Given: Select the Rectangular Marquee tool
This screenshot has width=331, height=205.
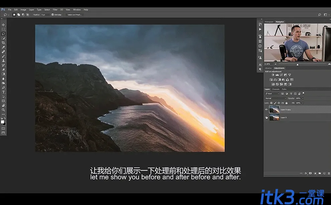Looking at the screenshot, I should [3, 29].
